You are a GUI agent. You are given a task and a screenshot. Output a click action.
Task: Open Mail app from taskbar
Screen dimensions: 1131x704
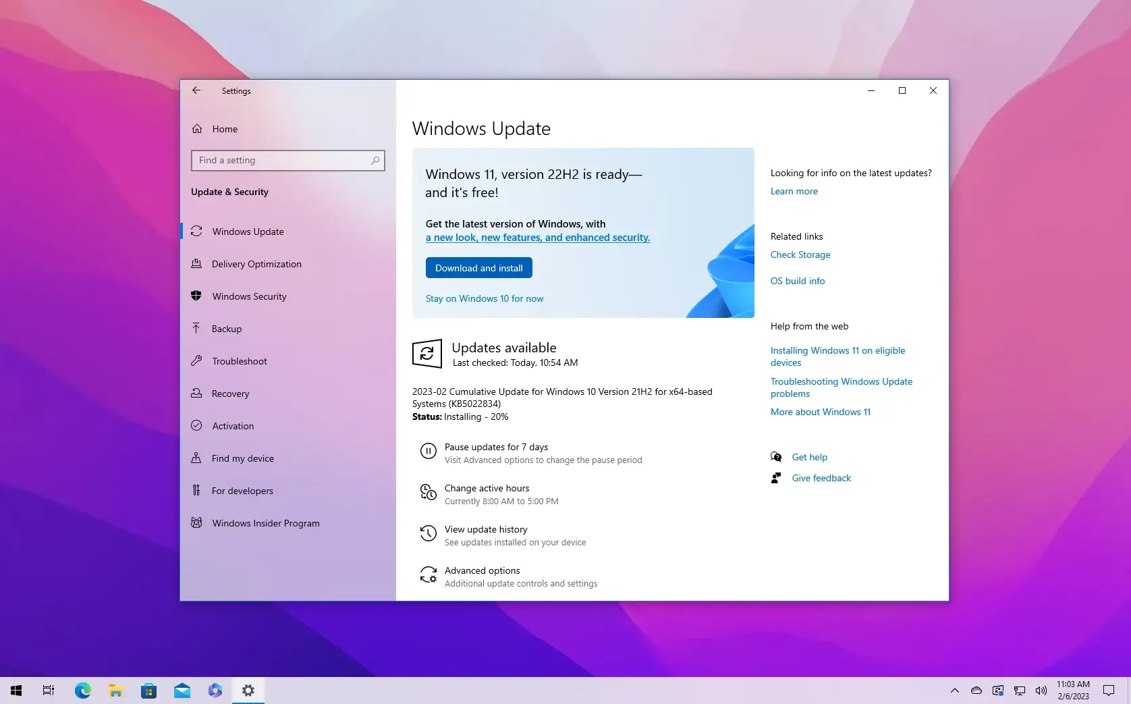click(182, 691)
